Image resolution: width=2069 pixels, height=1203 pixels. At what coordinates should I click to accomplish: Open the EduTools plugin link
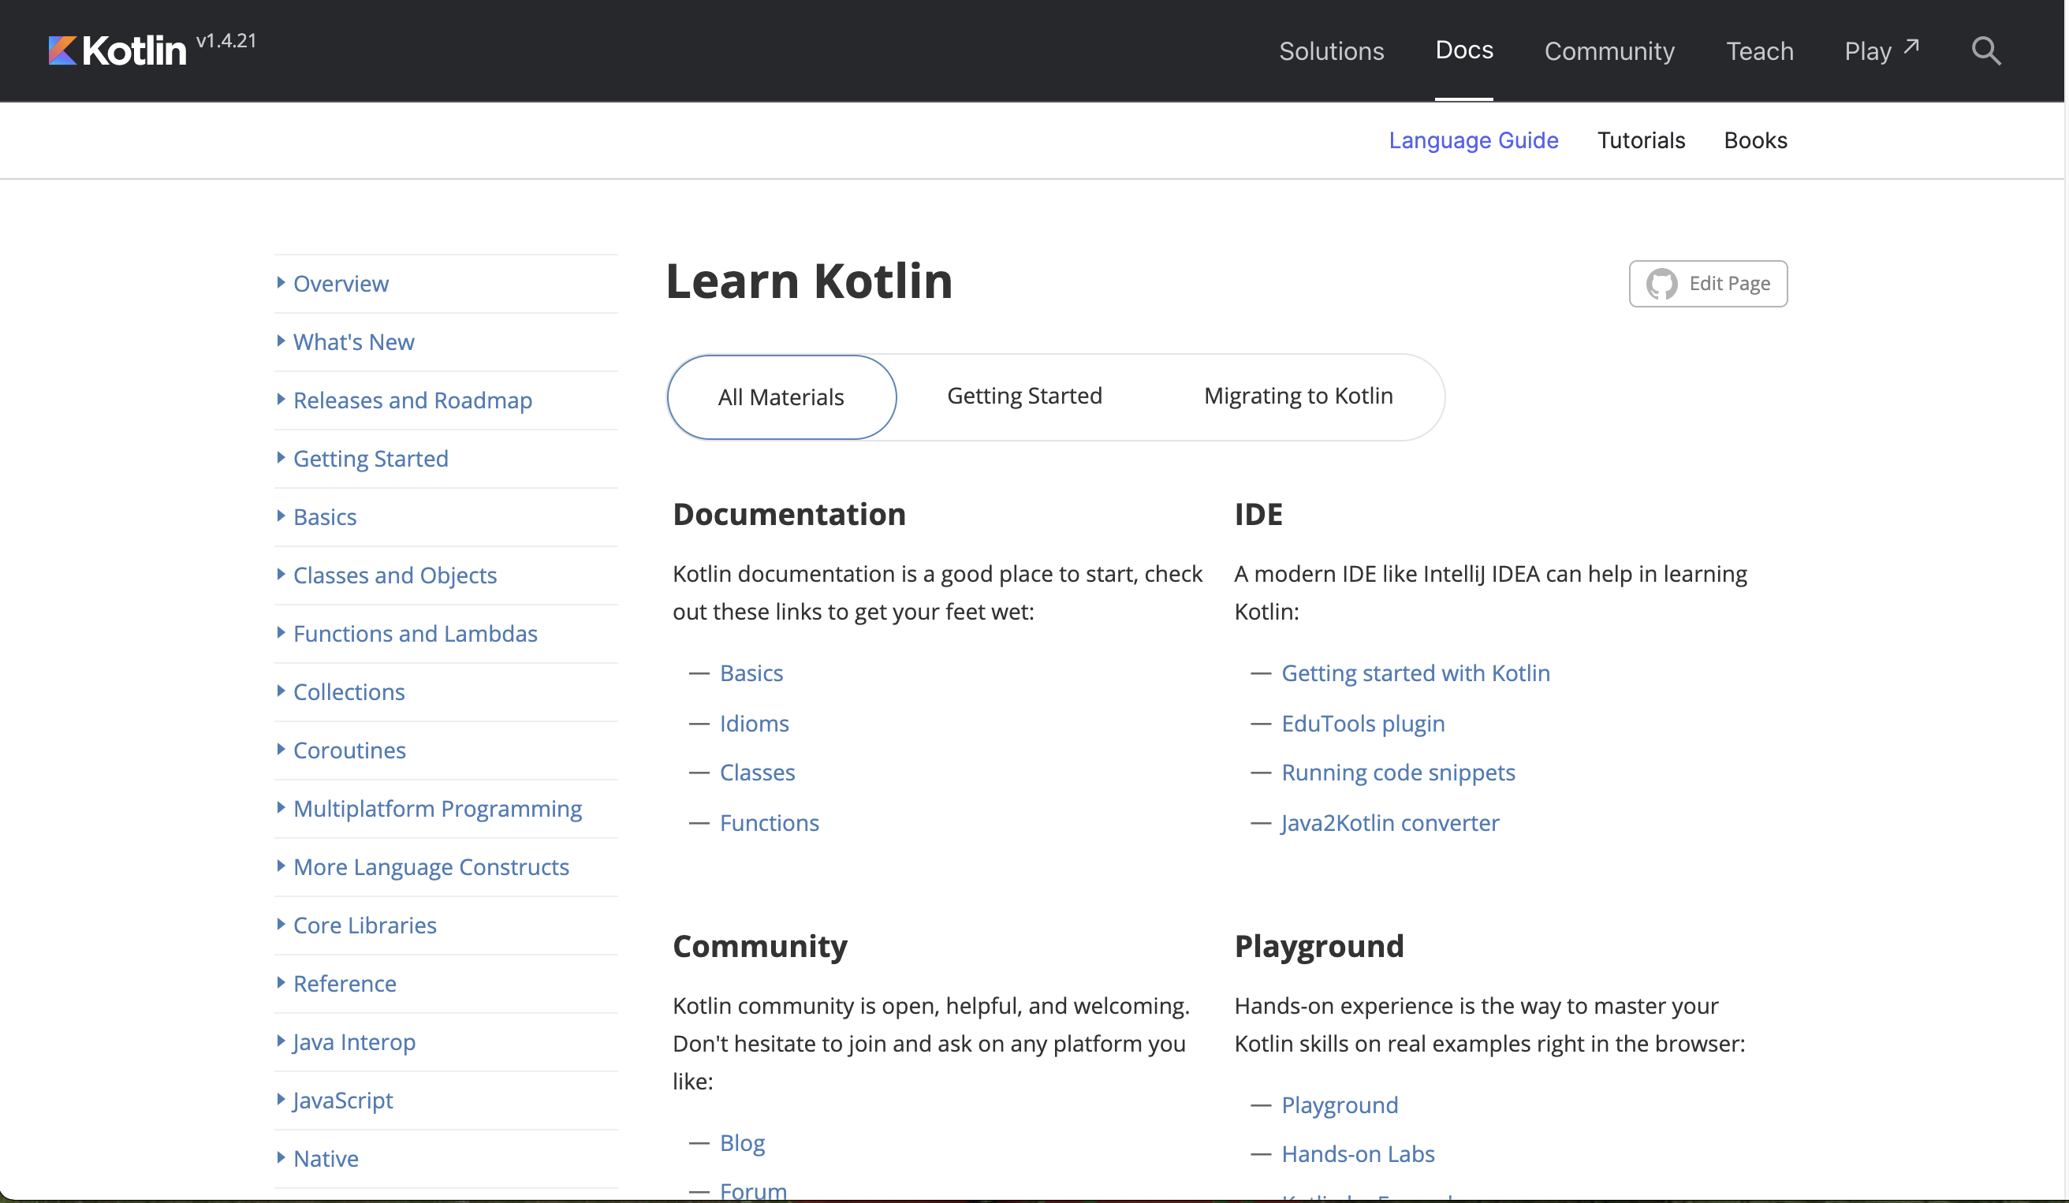[x=1363, y=724]
